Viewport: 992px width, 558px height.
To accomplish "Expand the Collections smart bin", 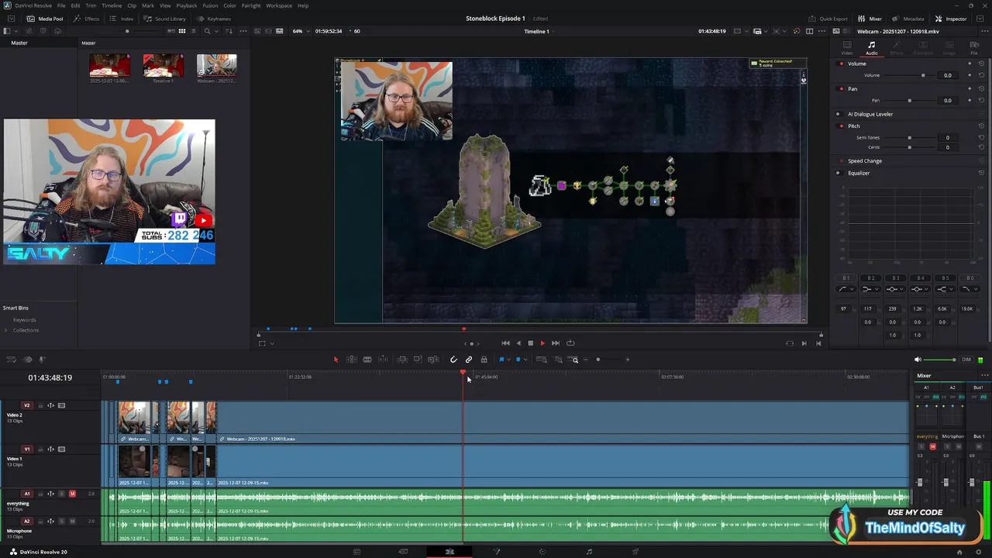I will 6,330.
